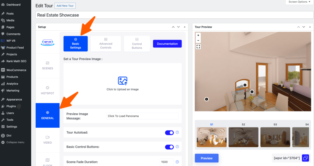Move the Setup panel up

click(173, 27)
